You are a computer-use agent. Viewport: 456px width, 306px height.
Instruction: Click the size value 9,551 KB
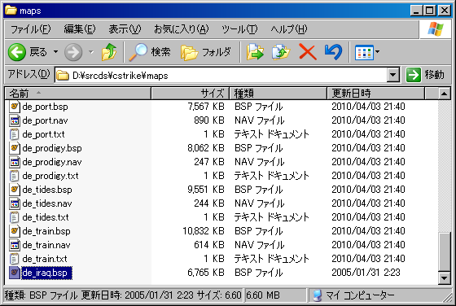tap(206, 190)
